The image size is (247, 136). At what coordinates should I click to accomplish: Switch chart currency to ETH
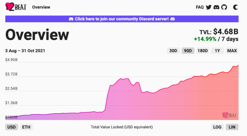[x=26, y=127]
